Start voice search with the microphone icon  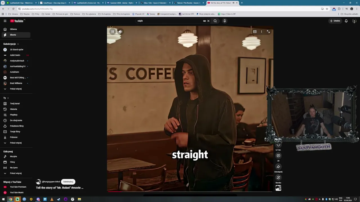(225, 21)
